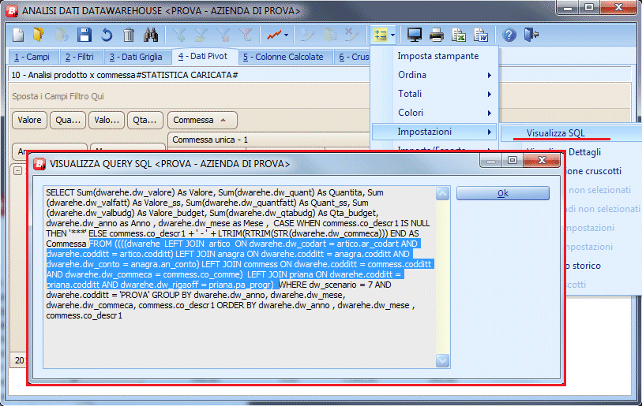642x406 pixels.
Task: Click the trash can delete icon
Action: tap(129, 35)
